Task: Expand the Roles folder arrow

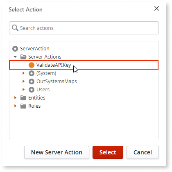Action: 15,106
